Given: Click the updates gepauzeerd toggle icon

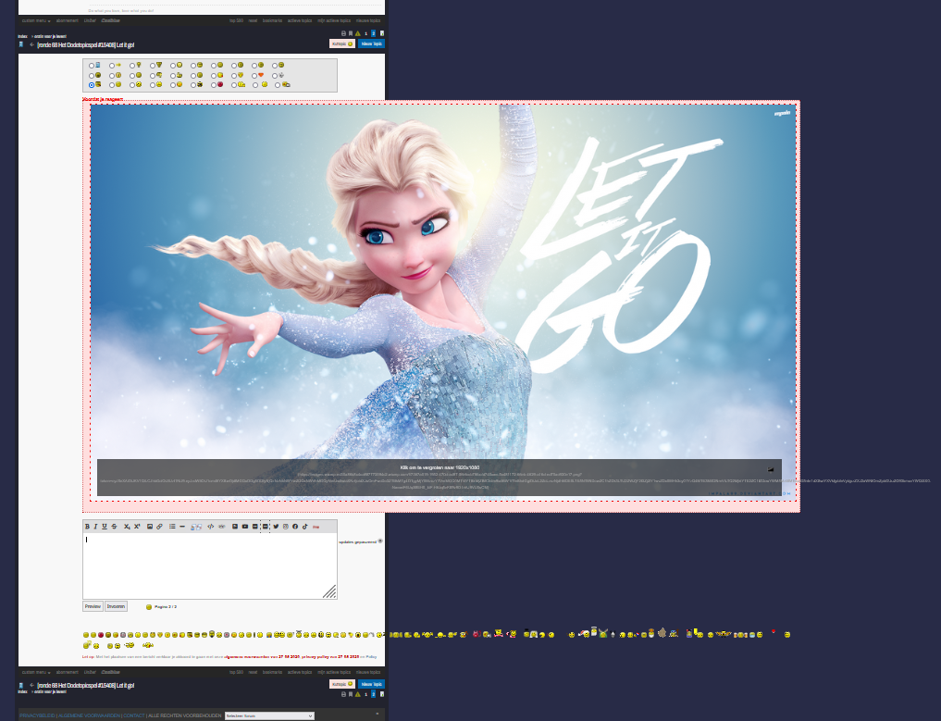Looking at the screenshot, I should coord(380,541).
